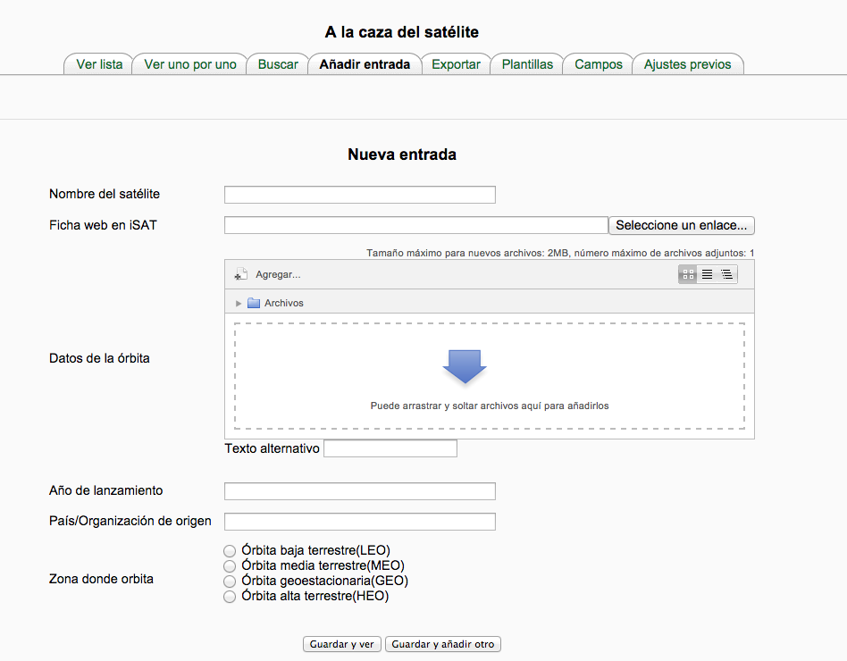Image resolution: width=847 pixels, height=661 pixels.
Task: Focus the Año de lanzamiento field
Action: [x=360, y=491]
